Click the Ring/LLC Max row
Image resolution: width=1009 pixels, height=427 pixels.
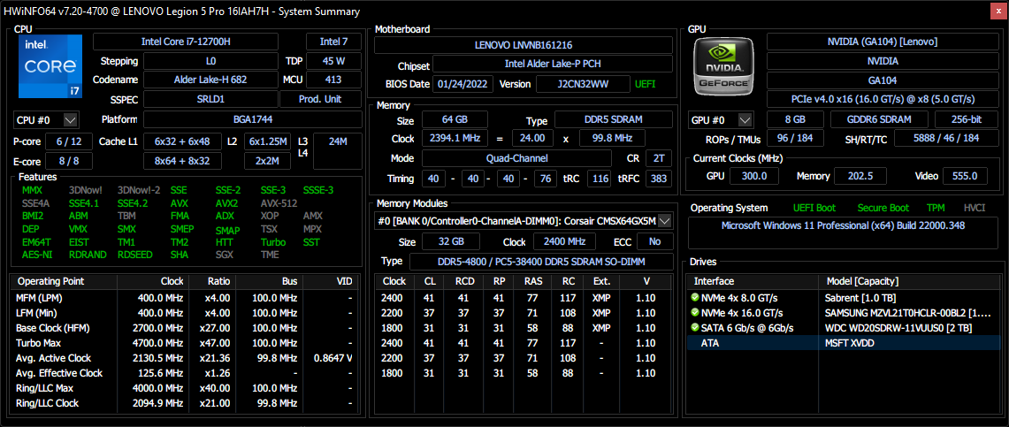pyautogui.click(x=185, y=388)
